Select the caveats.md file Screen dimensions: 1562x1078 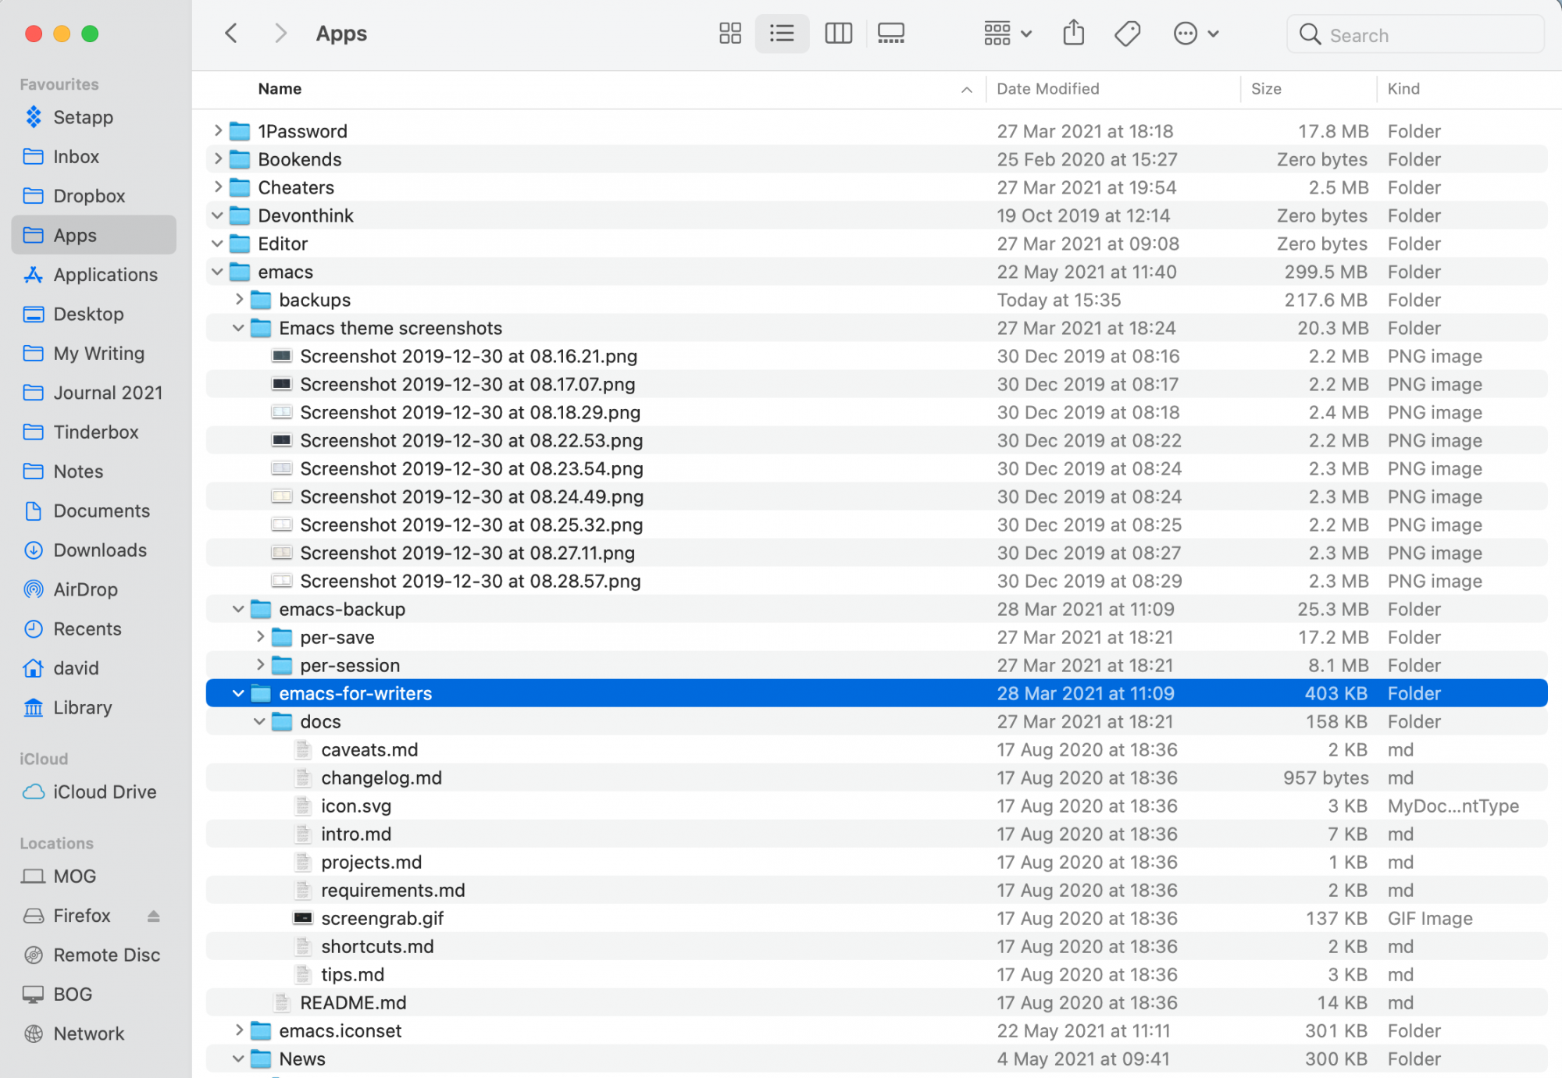[x=876, y=749]
